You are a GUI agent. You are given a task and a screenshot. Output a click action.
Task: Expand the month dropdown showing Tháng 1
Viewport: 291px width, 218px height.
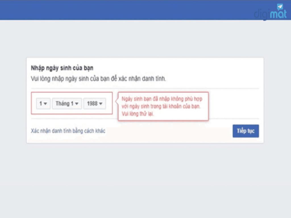pos(67,104)
